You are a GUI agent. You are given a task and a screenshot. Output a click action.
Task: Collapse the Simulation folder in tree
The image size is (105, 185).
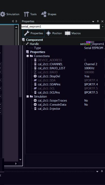(27, 97)
